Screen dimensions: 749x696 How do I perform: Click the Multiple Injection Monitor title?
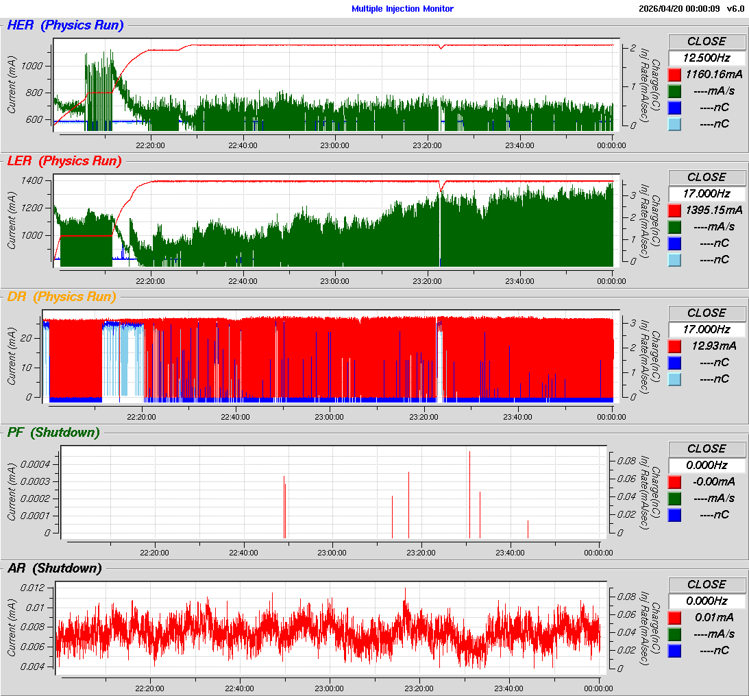402,9
